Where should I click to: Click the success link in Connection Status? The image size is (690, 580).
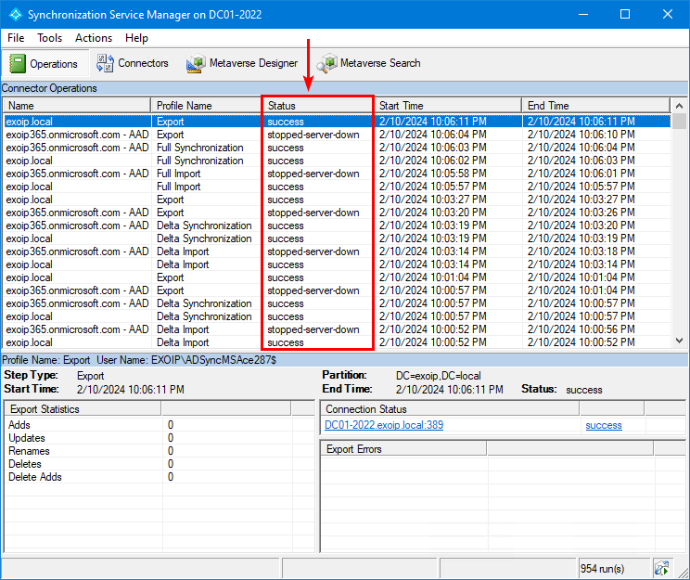click(603, 425)
